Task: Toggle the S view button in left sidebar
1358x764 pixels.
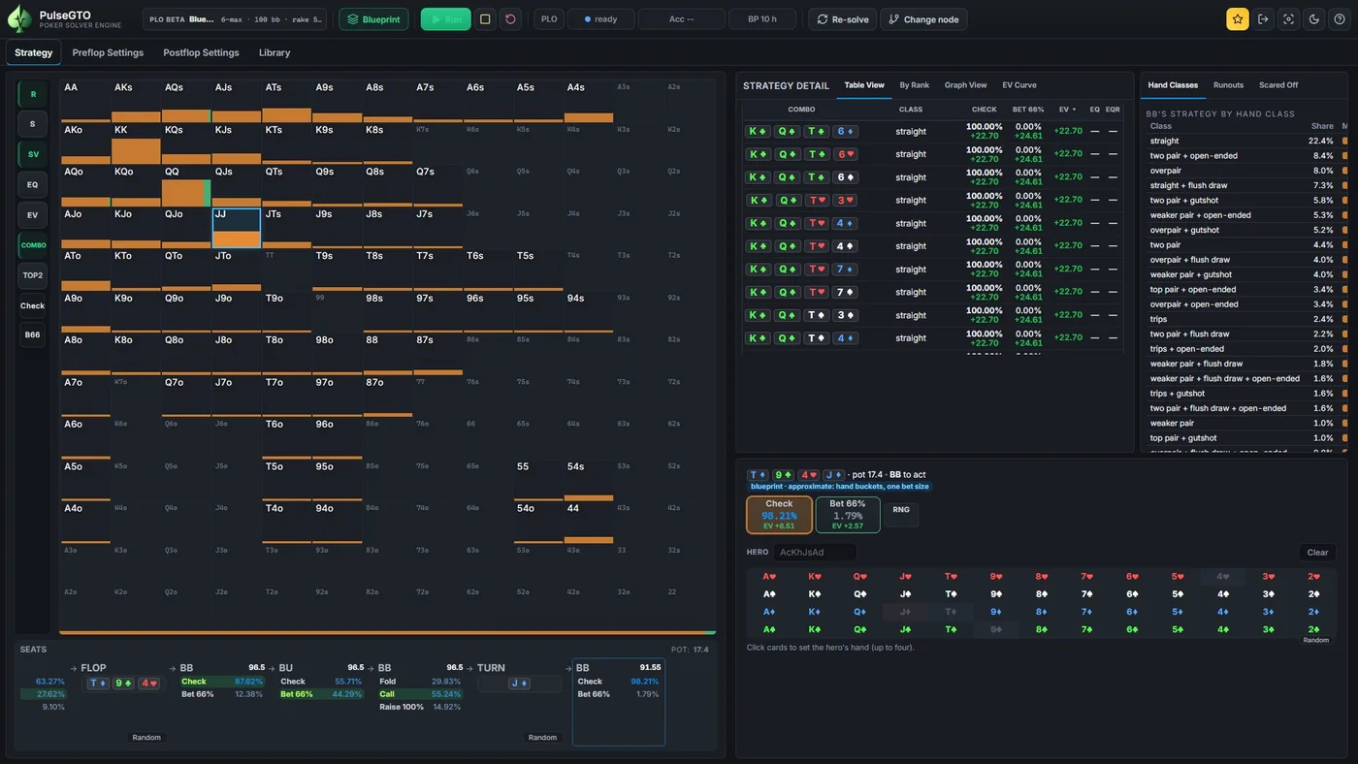Action: tap(33, 124)
